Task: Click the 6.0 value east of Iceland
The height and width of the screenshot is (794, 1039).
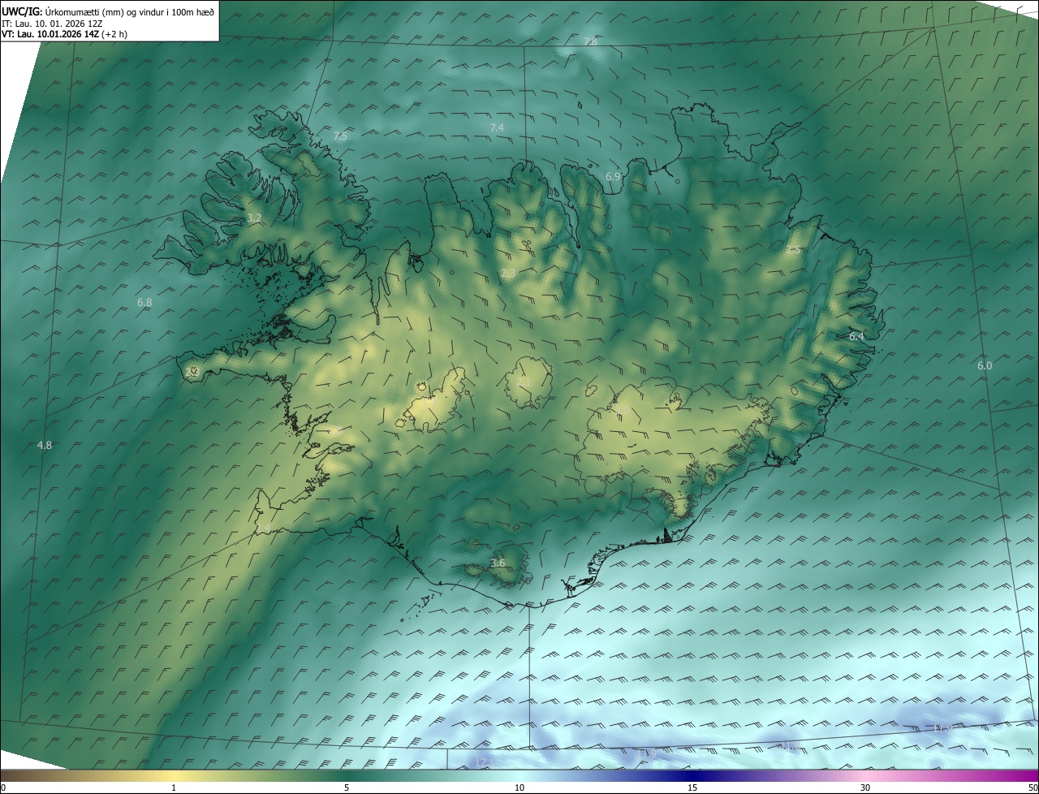Action: (985, 366)
